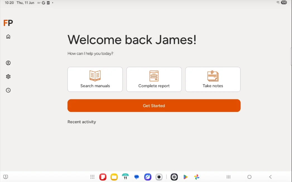Tap the Google G notification icon

(44, 3)
